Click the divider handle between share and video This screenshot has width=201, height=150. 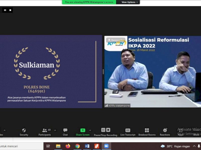103,72
